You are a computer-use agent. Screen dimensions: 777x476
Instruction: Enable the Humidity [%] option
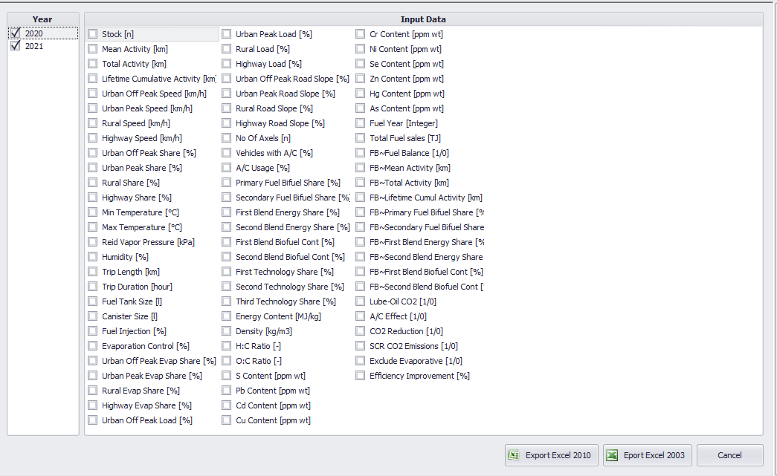pyautogui.click(x=92, y=256)
